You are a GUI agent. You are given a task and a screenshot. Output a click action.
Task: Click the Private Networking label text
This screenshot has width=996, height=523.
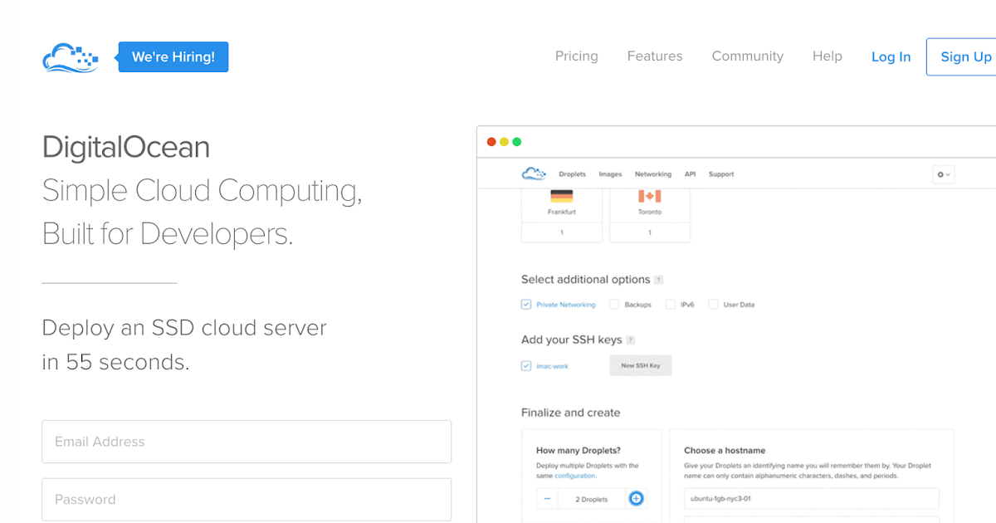point(566,305)
